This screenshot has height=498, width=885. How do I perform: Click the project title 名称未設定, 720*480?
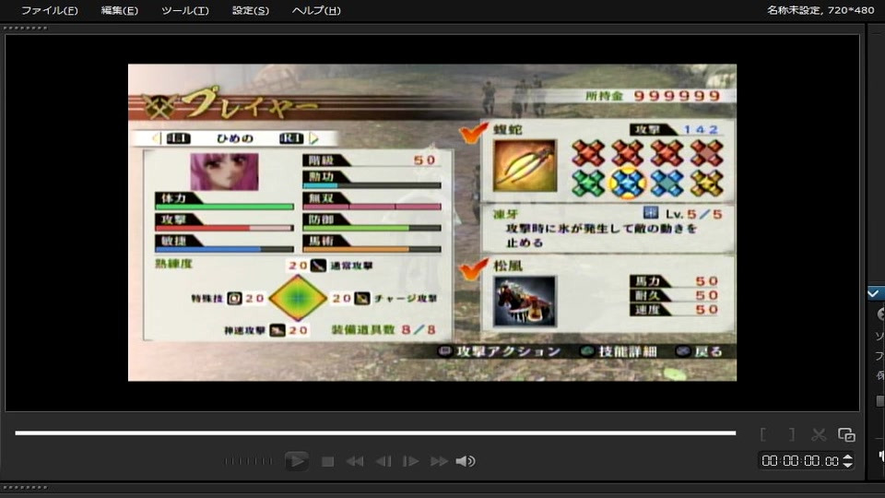point(820,10)
